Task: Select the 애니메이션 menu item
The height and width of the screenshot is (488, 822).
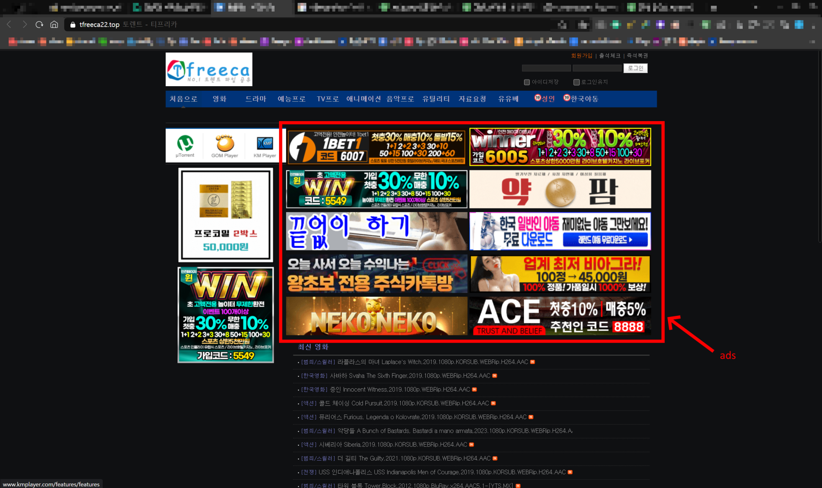Action: point(363,99)
